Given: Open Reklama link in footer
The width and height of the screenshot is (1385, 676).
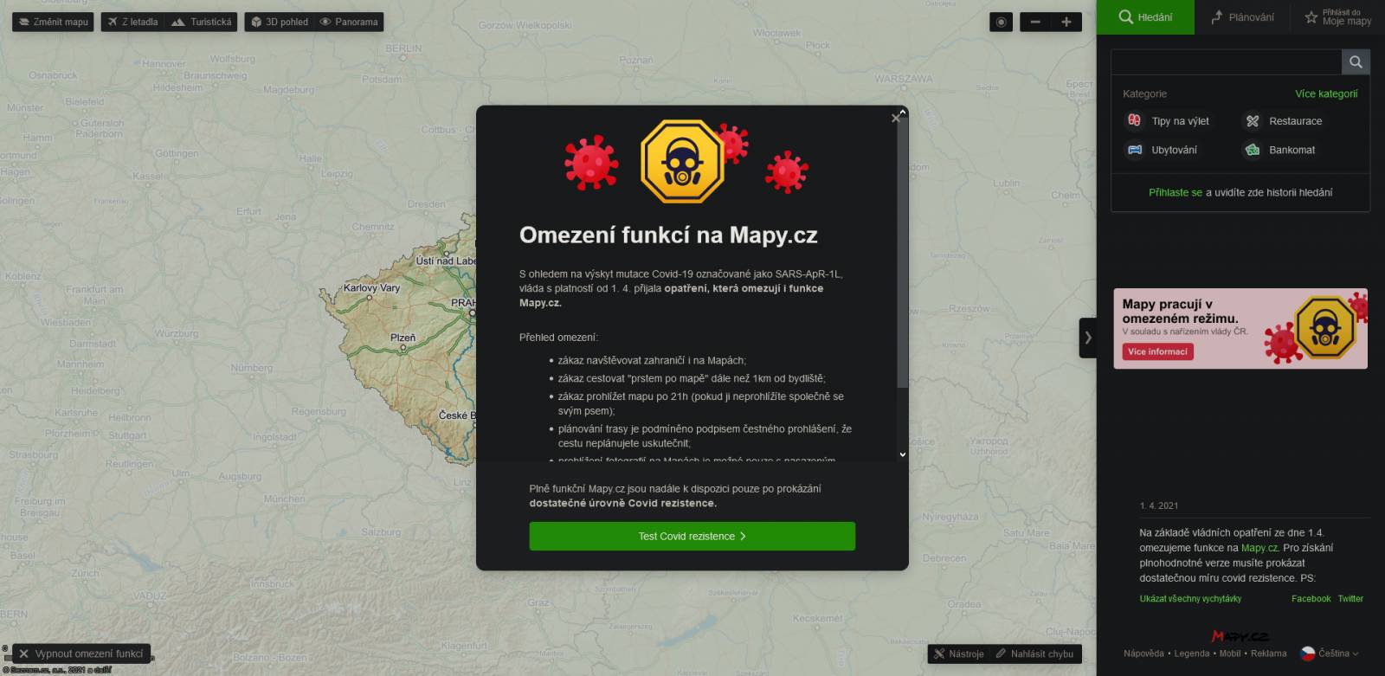Looking at the screenshot, I should coord(1268,653).
